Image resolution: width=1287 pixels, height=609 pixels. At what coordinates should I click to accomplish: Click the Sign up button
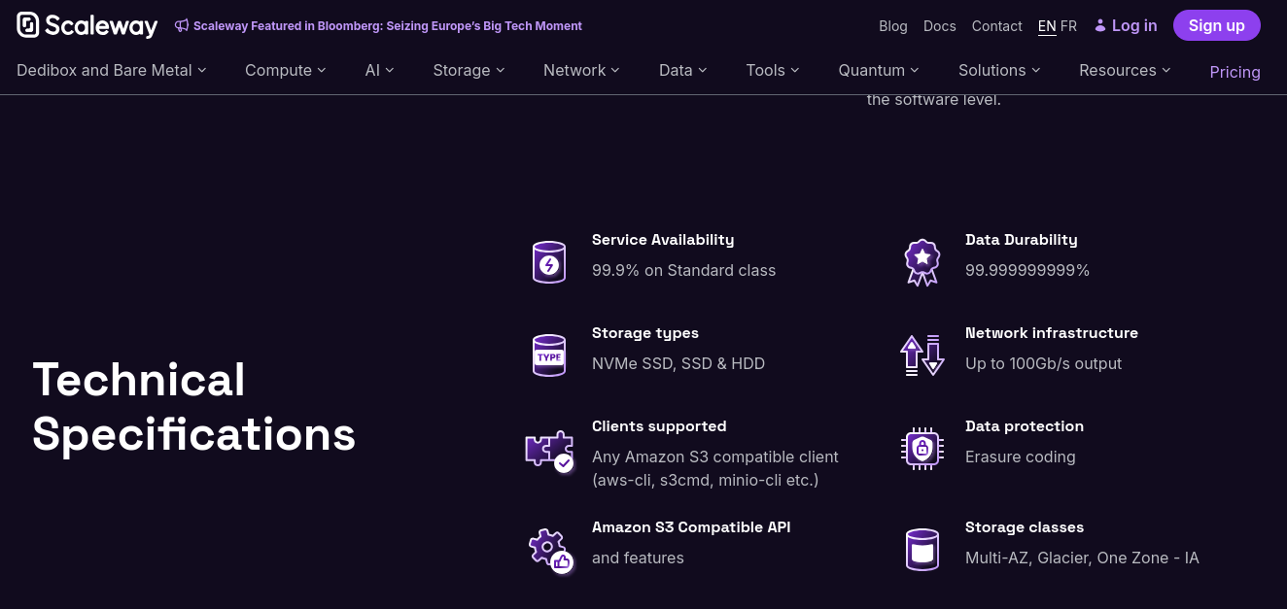1216,25
